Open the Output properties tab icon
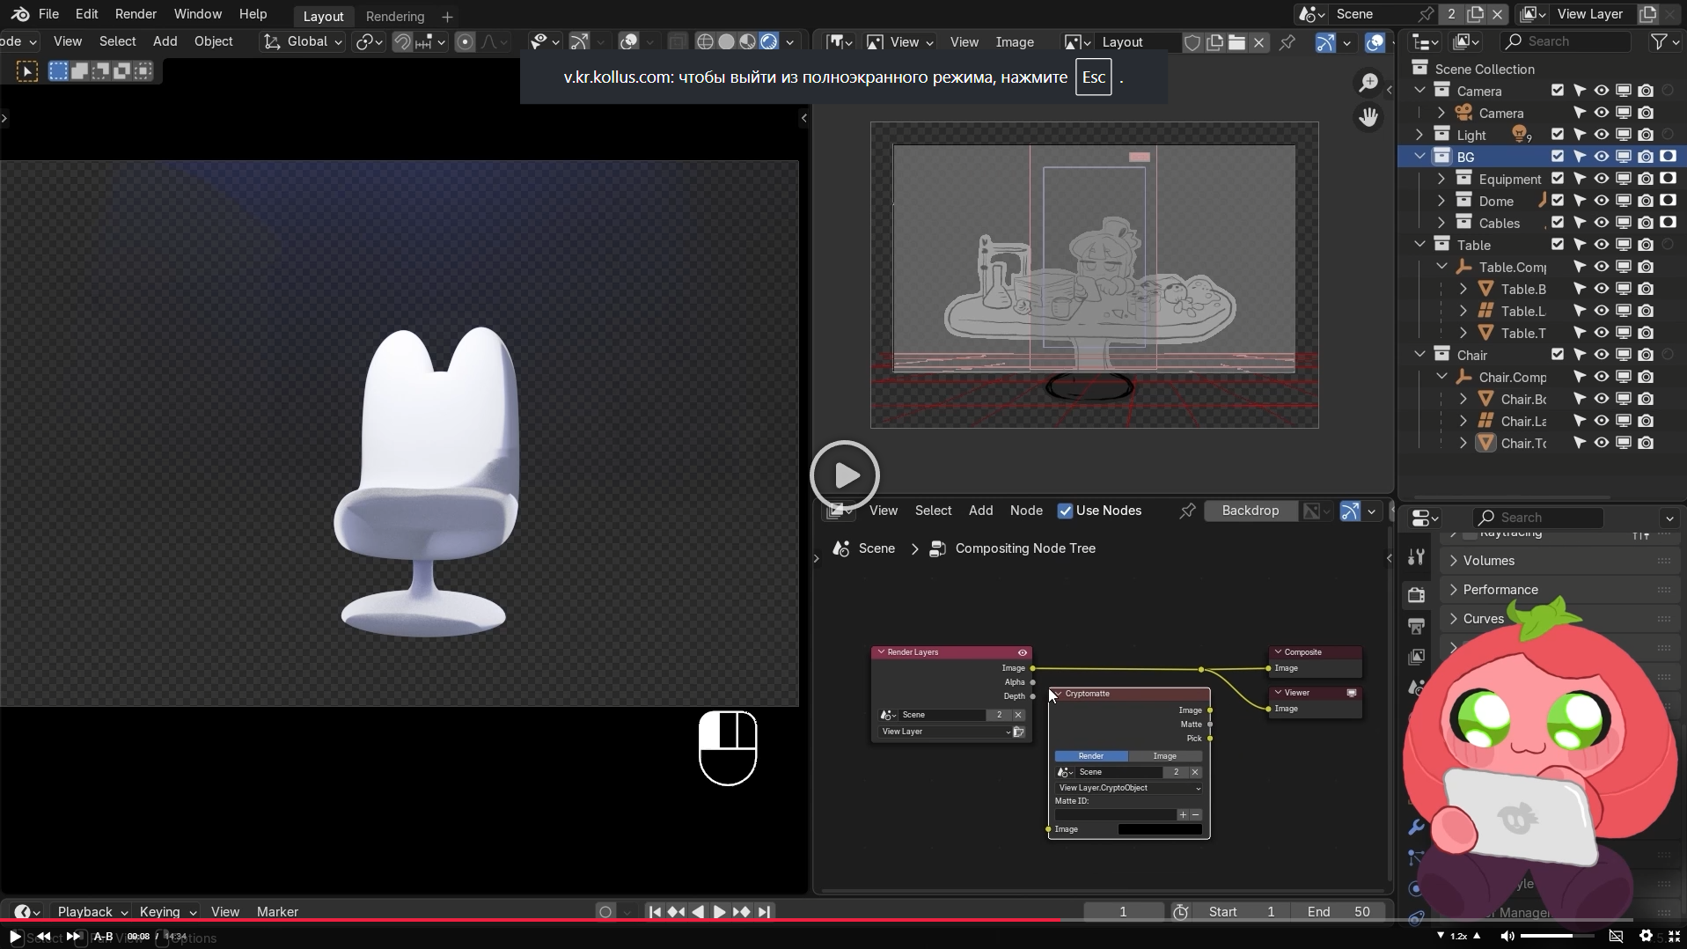This screenshot has width=1687, height=949. tap(1416, 626)
